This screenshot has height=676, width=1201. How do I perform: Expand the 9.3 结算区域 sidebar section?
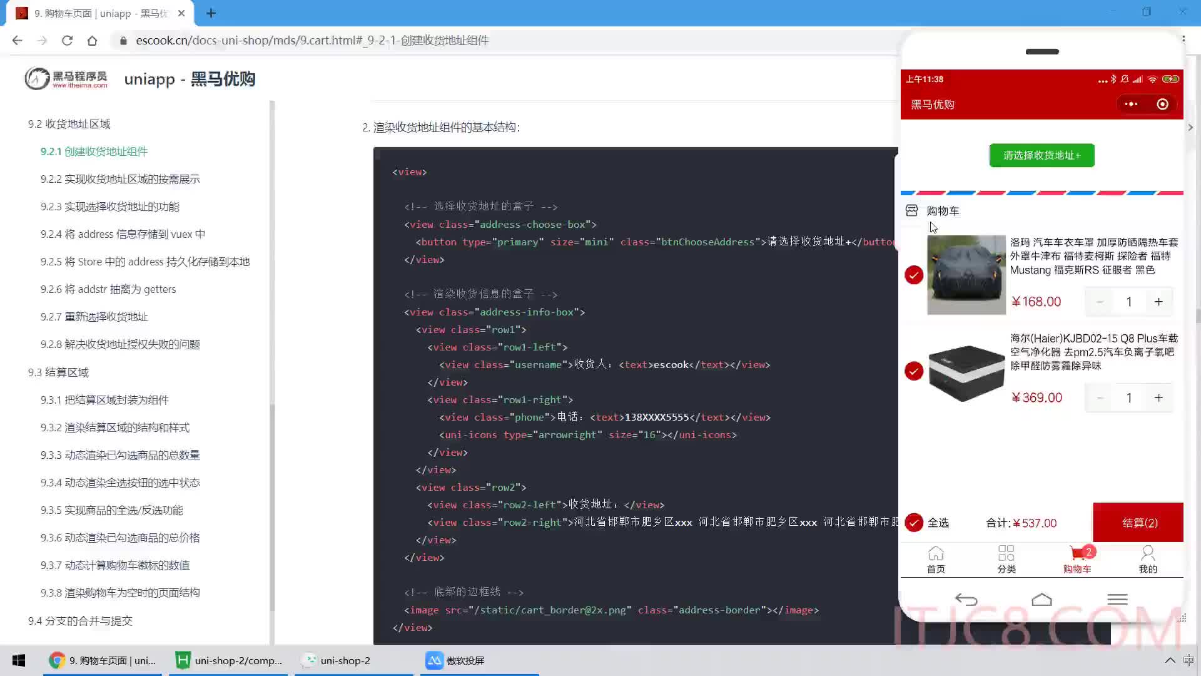59,372
